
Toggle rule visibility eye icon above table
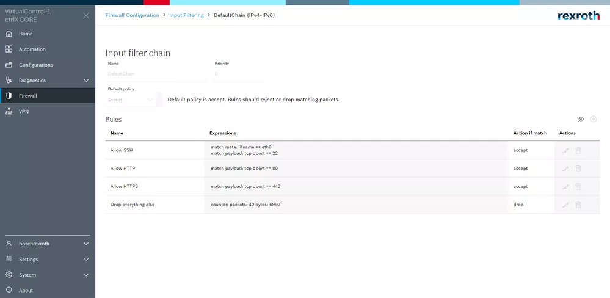581,119
